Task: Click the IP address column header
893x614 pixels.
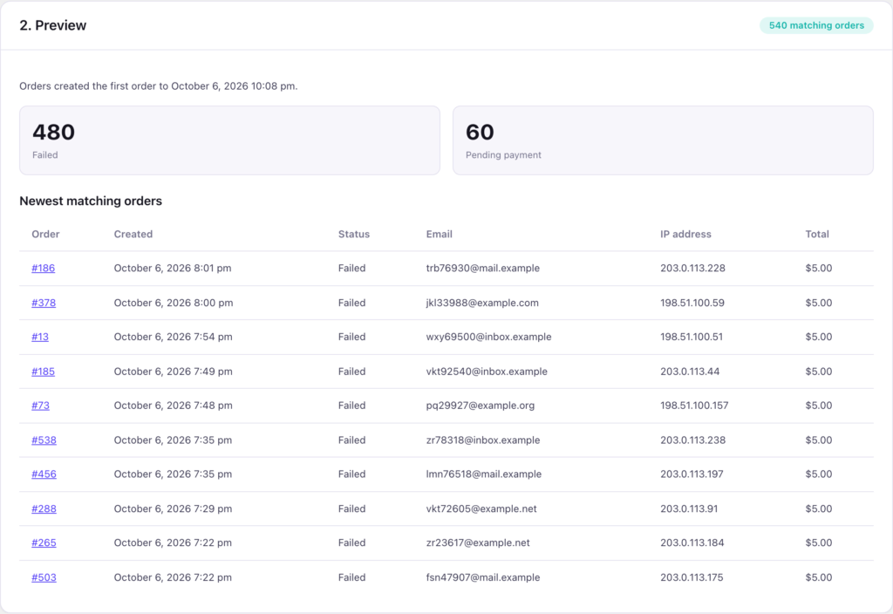Action: click(x=685, y=234)
